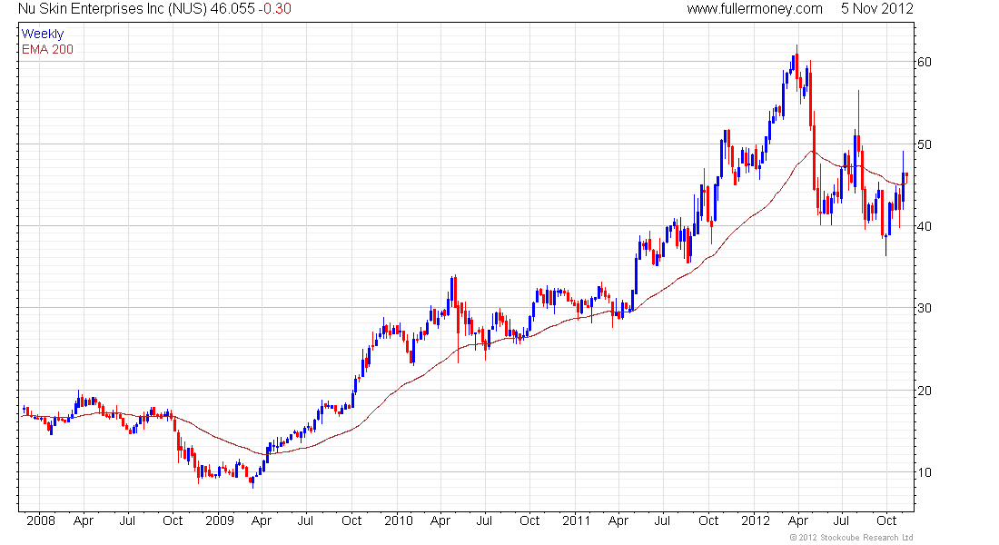
Task: Click the 20 price axis label
Action: [924, 390]
